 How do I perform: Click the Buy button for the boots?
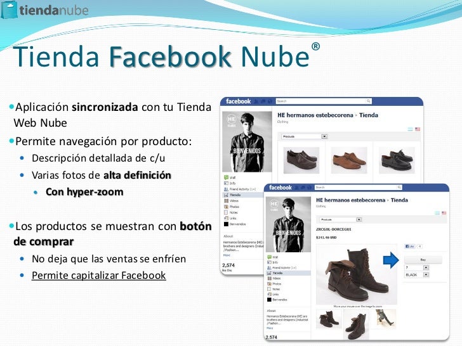(x=423, y=260)
